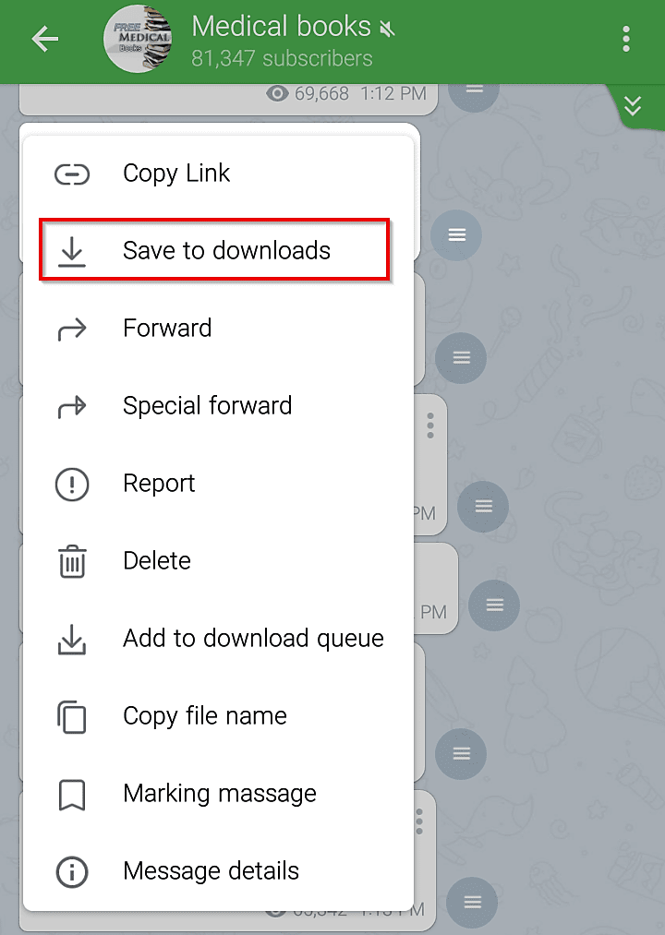Choose Special forward option
Viewport: 665px width, 935px height.
219,405
